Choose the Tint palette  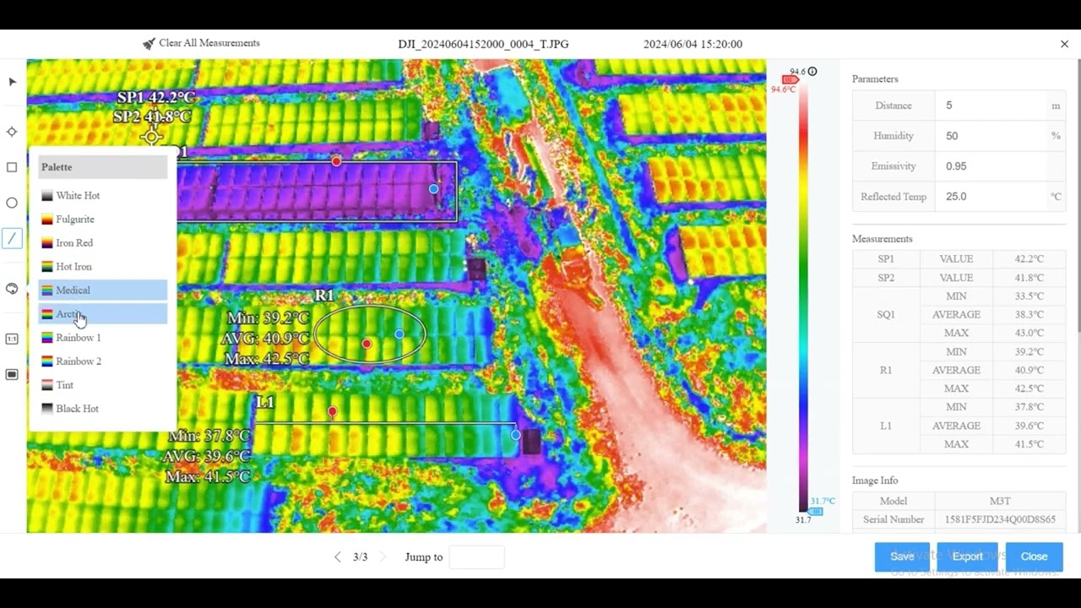(x=103, y=384)
